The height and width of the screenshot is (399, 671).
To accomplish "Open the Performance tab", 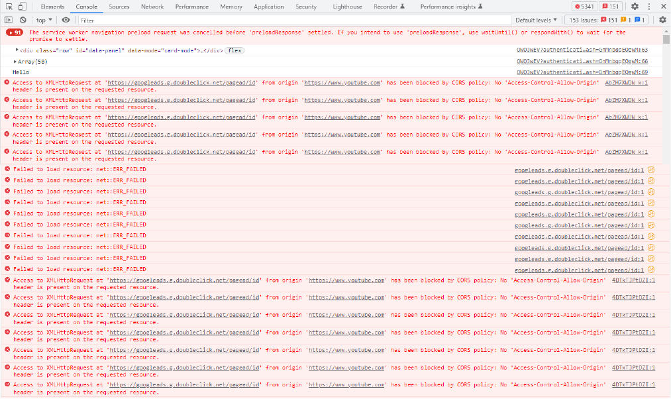I will click(x=192, y=7).
